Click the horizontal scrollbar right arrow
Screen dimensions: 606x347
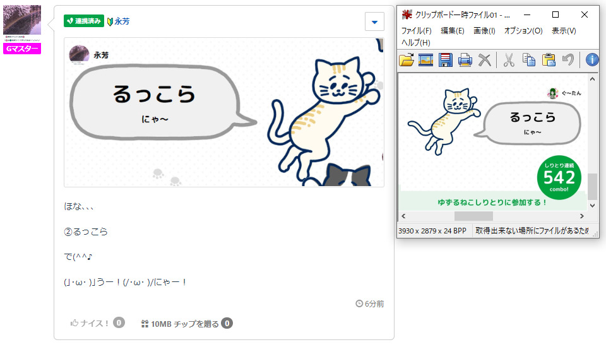pos(581,216)
